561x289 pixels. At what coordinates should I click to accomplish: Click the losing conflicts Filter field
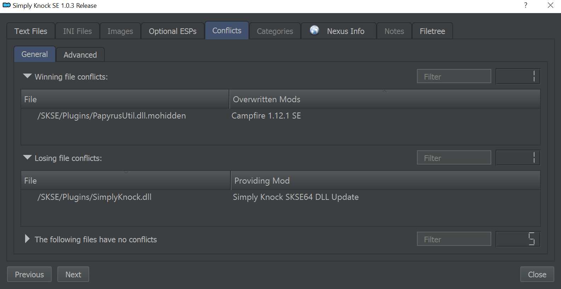tap(454, 158)
